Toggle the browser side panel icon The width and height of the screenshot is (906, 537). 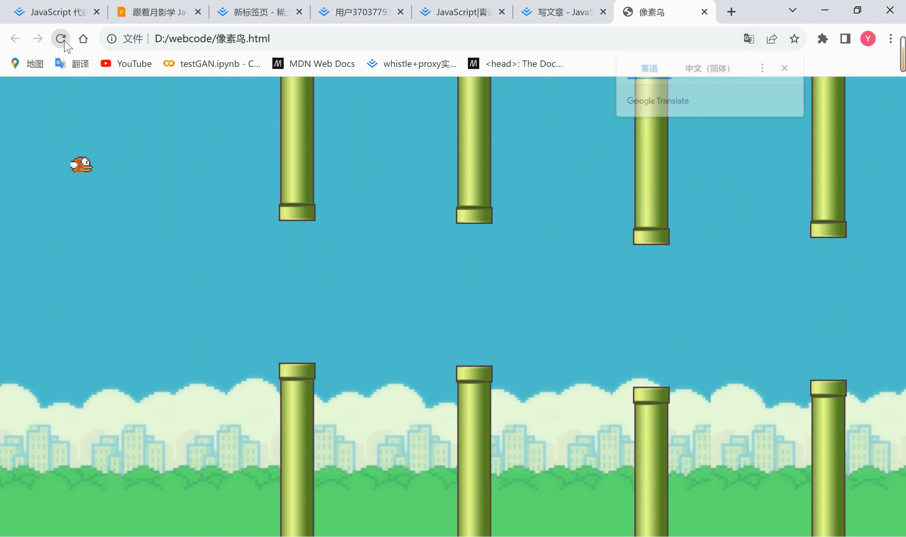845,38
